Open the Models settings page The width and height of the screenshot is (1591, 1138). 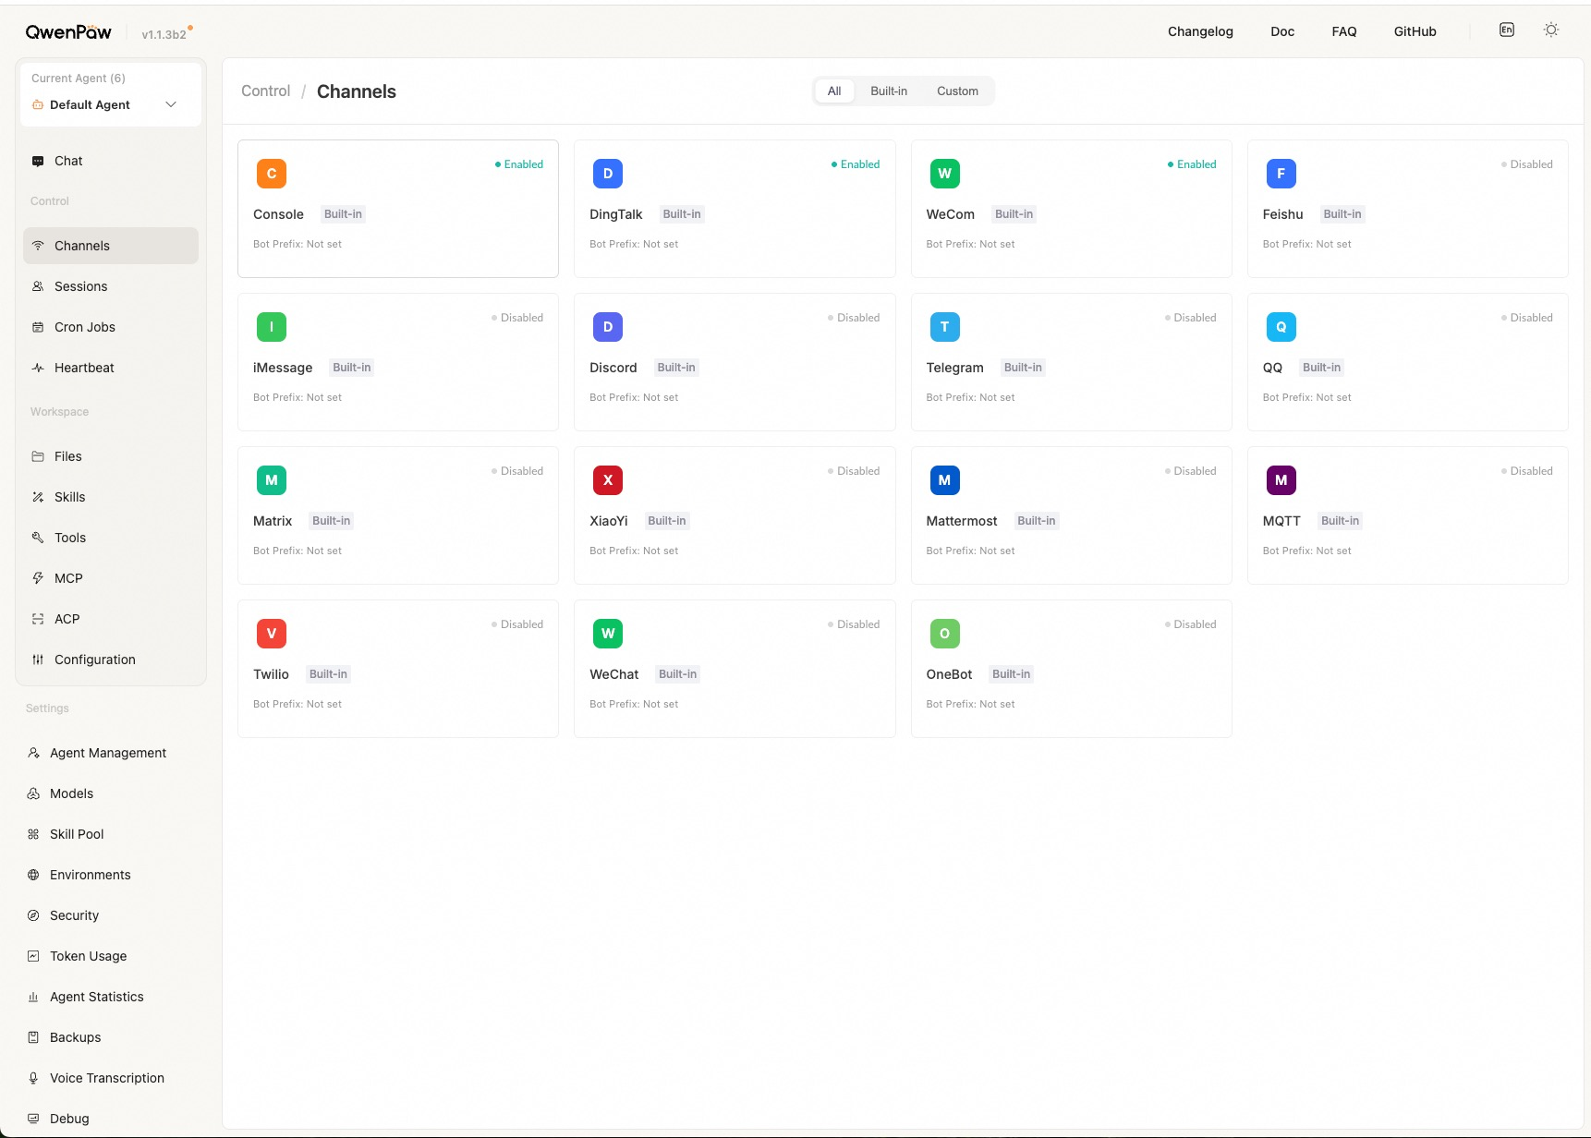[111, 793]
